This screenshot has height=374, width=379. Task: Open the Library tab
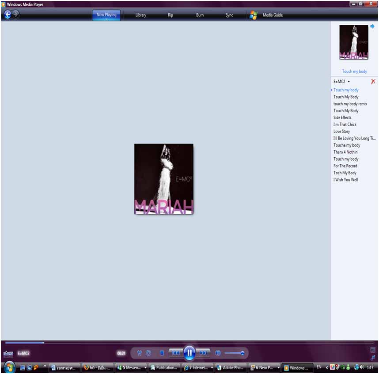click(140, 15)
